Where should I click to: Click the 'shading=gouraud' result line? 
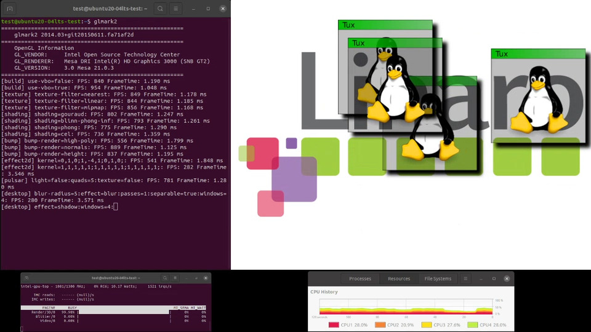point(92,114)
